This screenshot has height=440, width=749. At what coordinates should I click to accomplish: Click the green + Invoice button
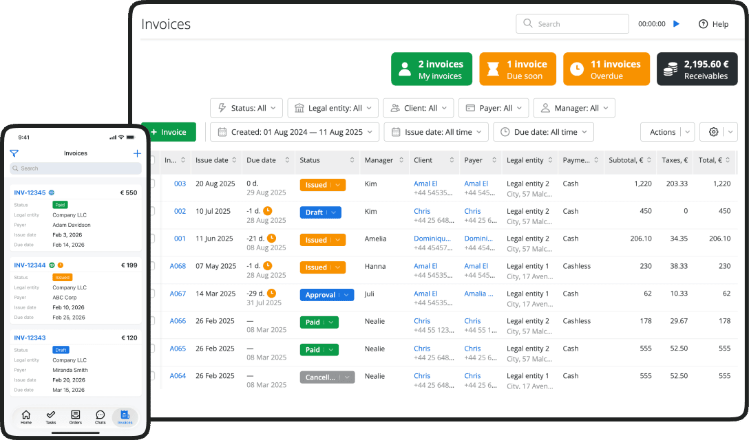pyautogui.click(x=168, y=131)
